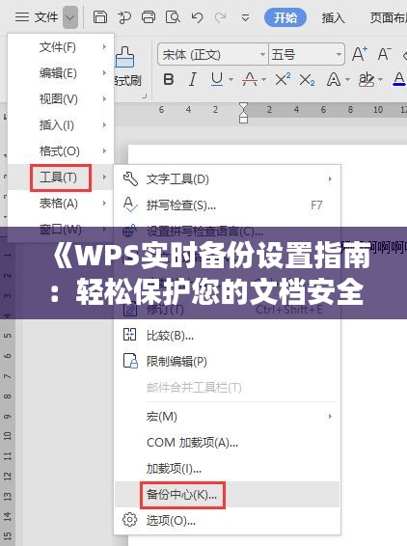
Task: Click the gear icon beside 选项
Action: (x=130, y=520)
